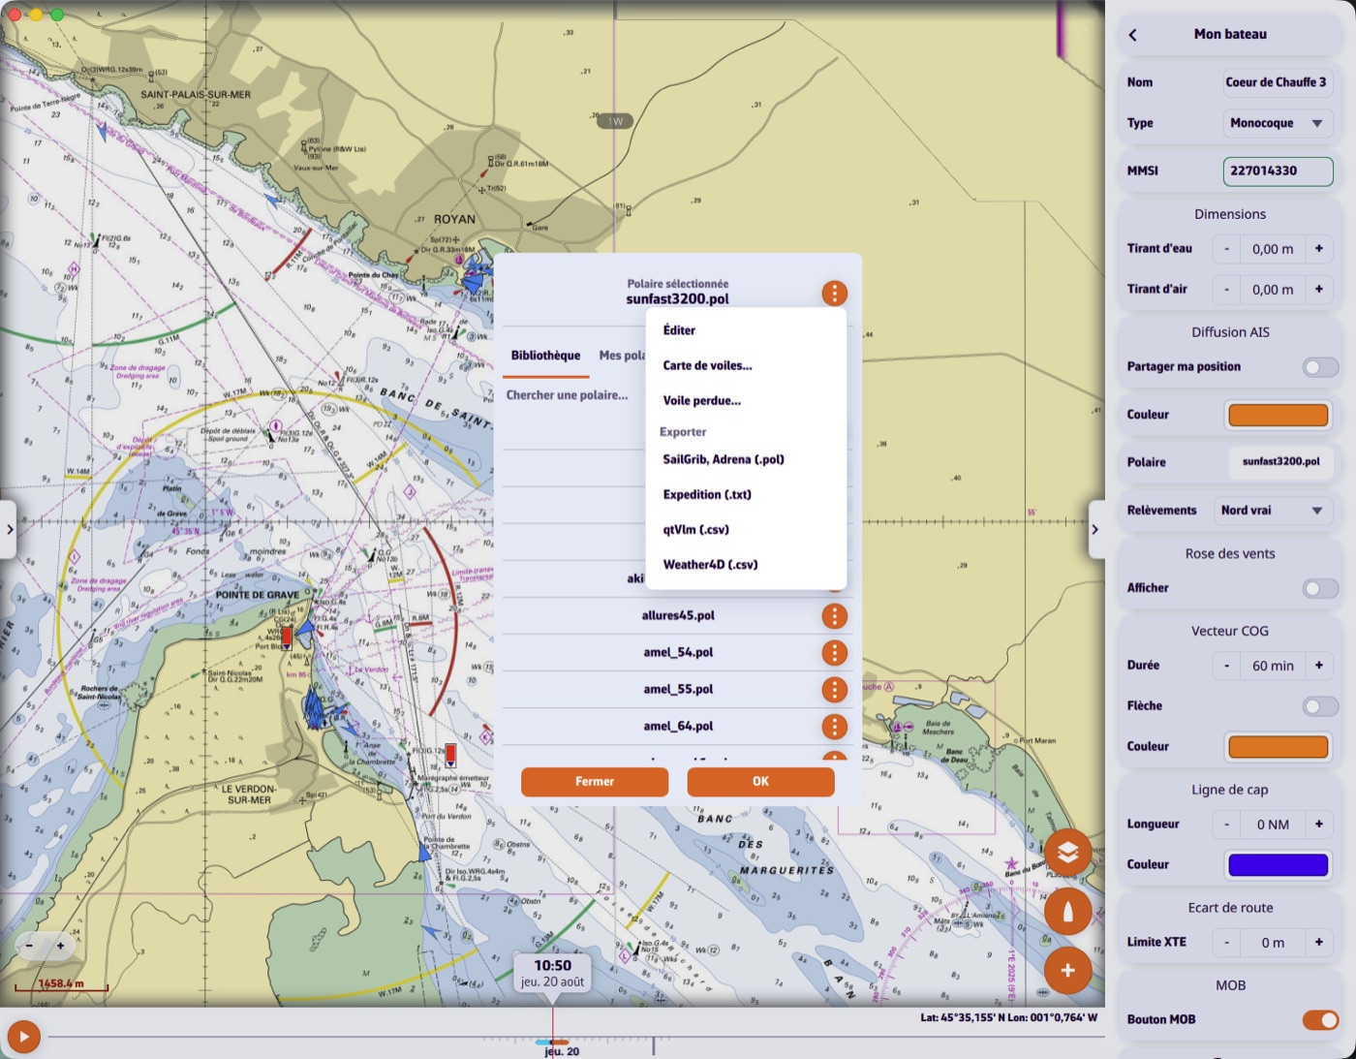Screen dimensions: 1356x1059
Task: Decrease Tirant d'air with minus
Action: 1226,290
